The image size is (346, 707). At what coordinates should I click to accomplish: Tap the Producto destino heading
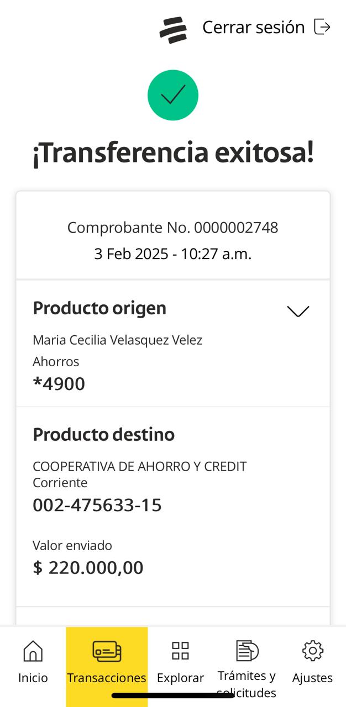104,435
